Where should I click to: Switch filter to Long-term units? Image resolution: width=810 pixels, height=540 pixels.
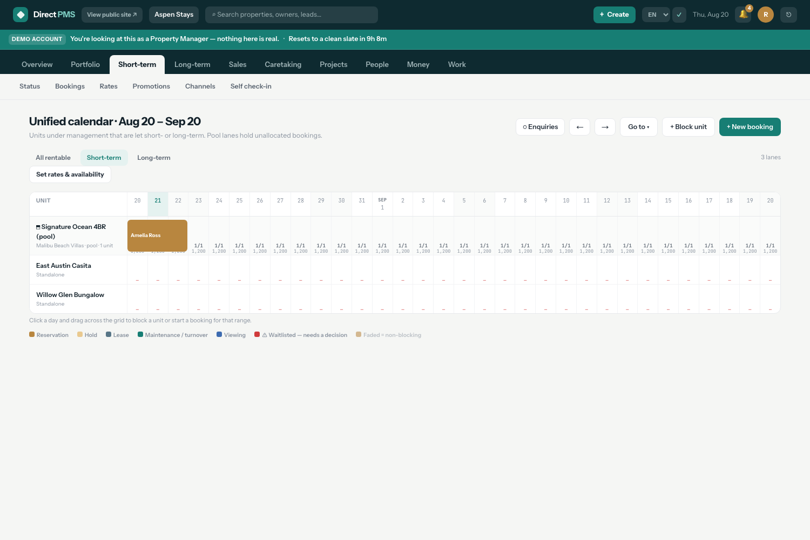coord(154,158)
